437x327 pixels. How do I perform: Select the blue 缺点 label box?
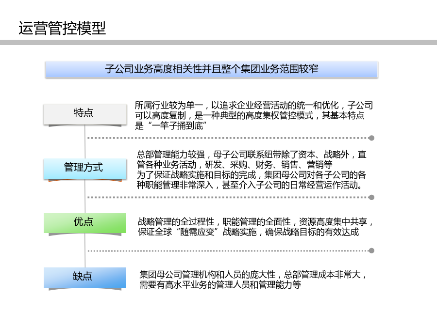point(84,277)
